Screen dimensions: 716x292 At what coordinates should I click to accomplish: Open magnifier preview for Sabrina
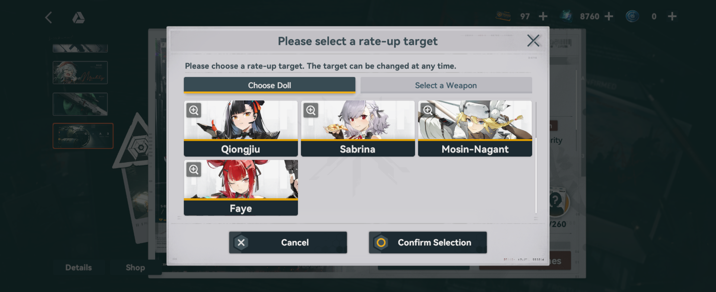[x=311, y=110]
